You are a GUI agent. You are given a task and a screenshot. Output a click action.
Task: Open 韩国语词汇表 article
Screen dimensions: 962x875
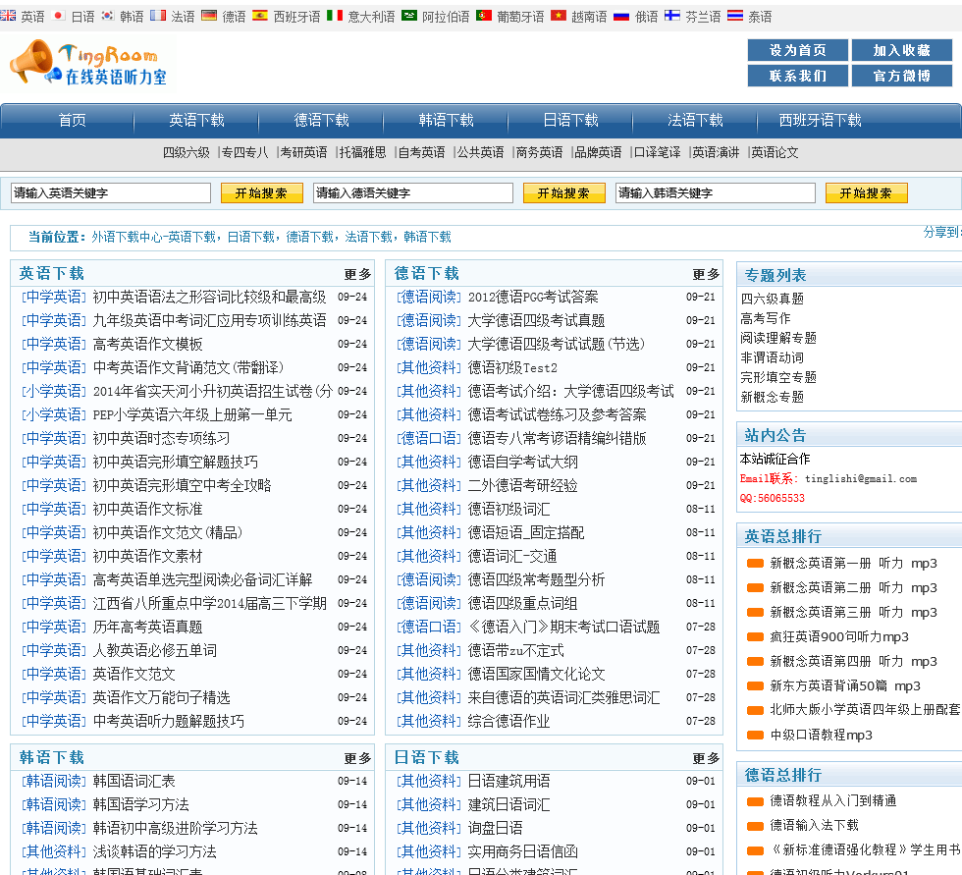tap(134, 781)
